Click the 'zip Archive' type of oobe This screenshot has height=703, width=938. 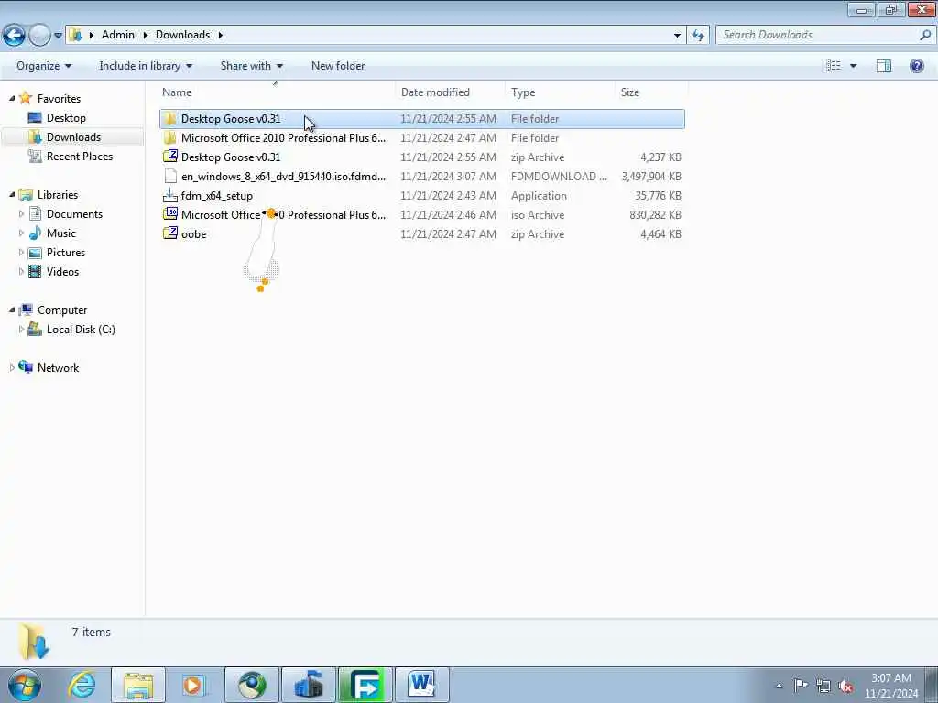pos(537,233)
